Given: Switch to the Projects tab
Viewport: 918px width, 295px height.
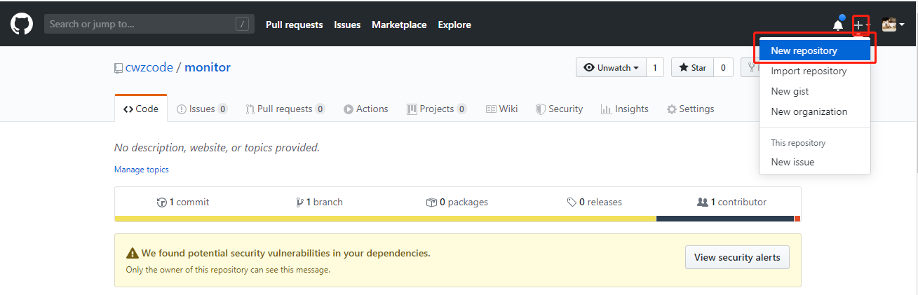Looking at the screenshot, I should (x=437, y=109).
